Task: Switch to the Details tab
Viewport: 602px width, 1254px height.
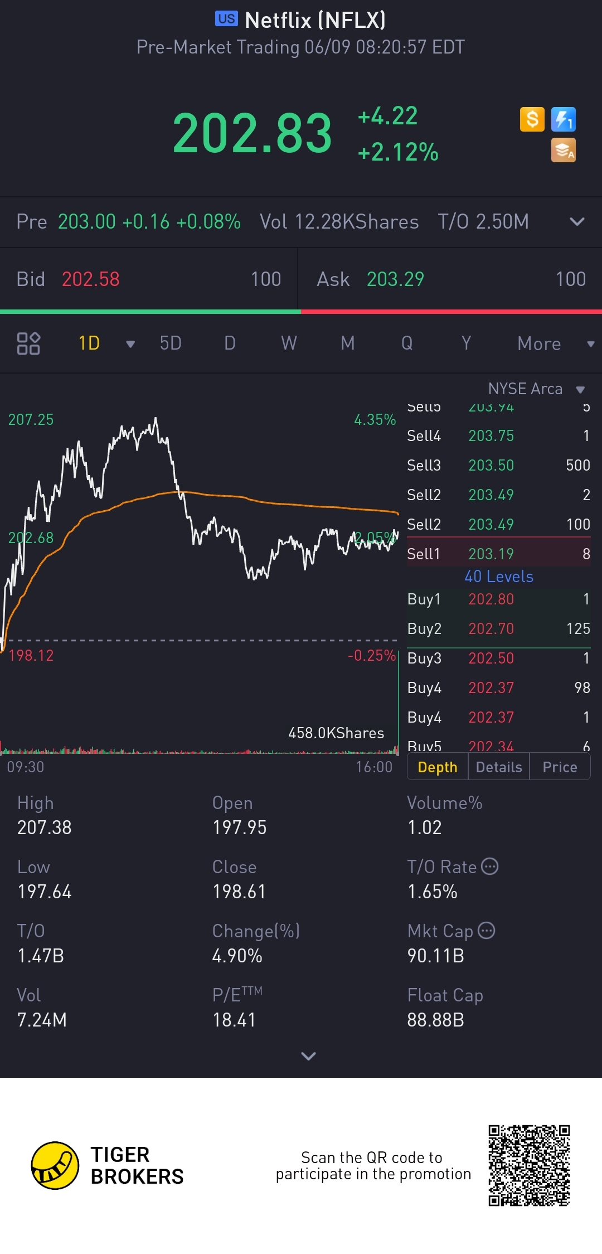Action: [x=499, y=767]
